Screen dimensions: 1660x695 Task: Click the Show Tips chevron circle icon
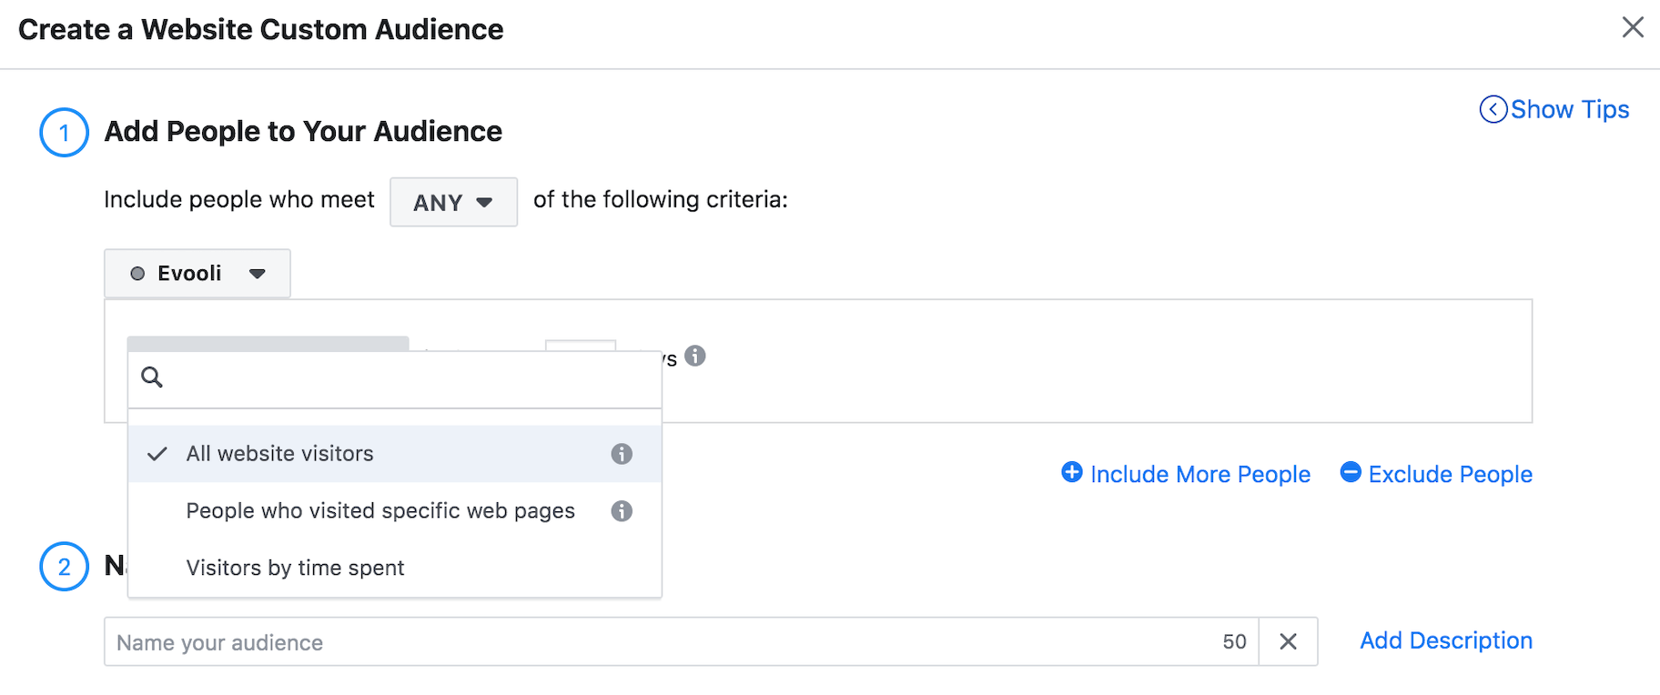coord(1493,109)
